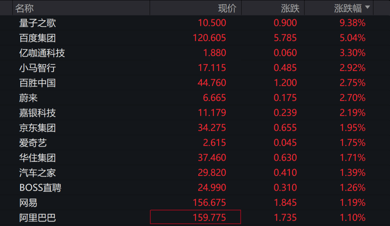Click the 涨跌 column header
This screenshot has height=226, width=390.
click(x=290, y=8)
